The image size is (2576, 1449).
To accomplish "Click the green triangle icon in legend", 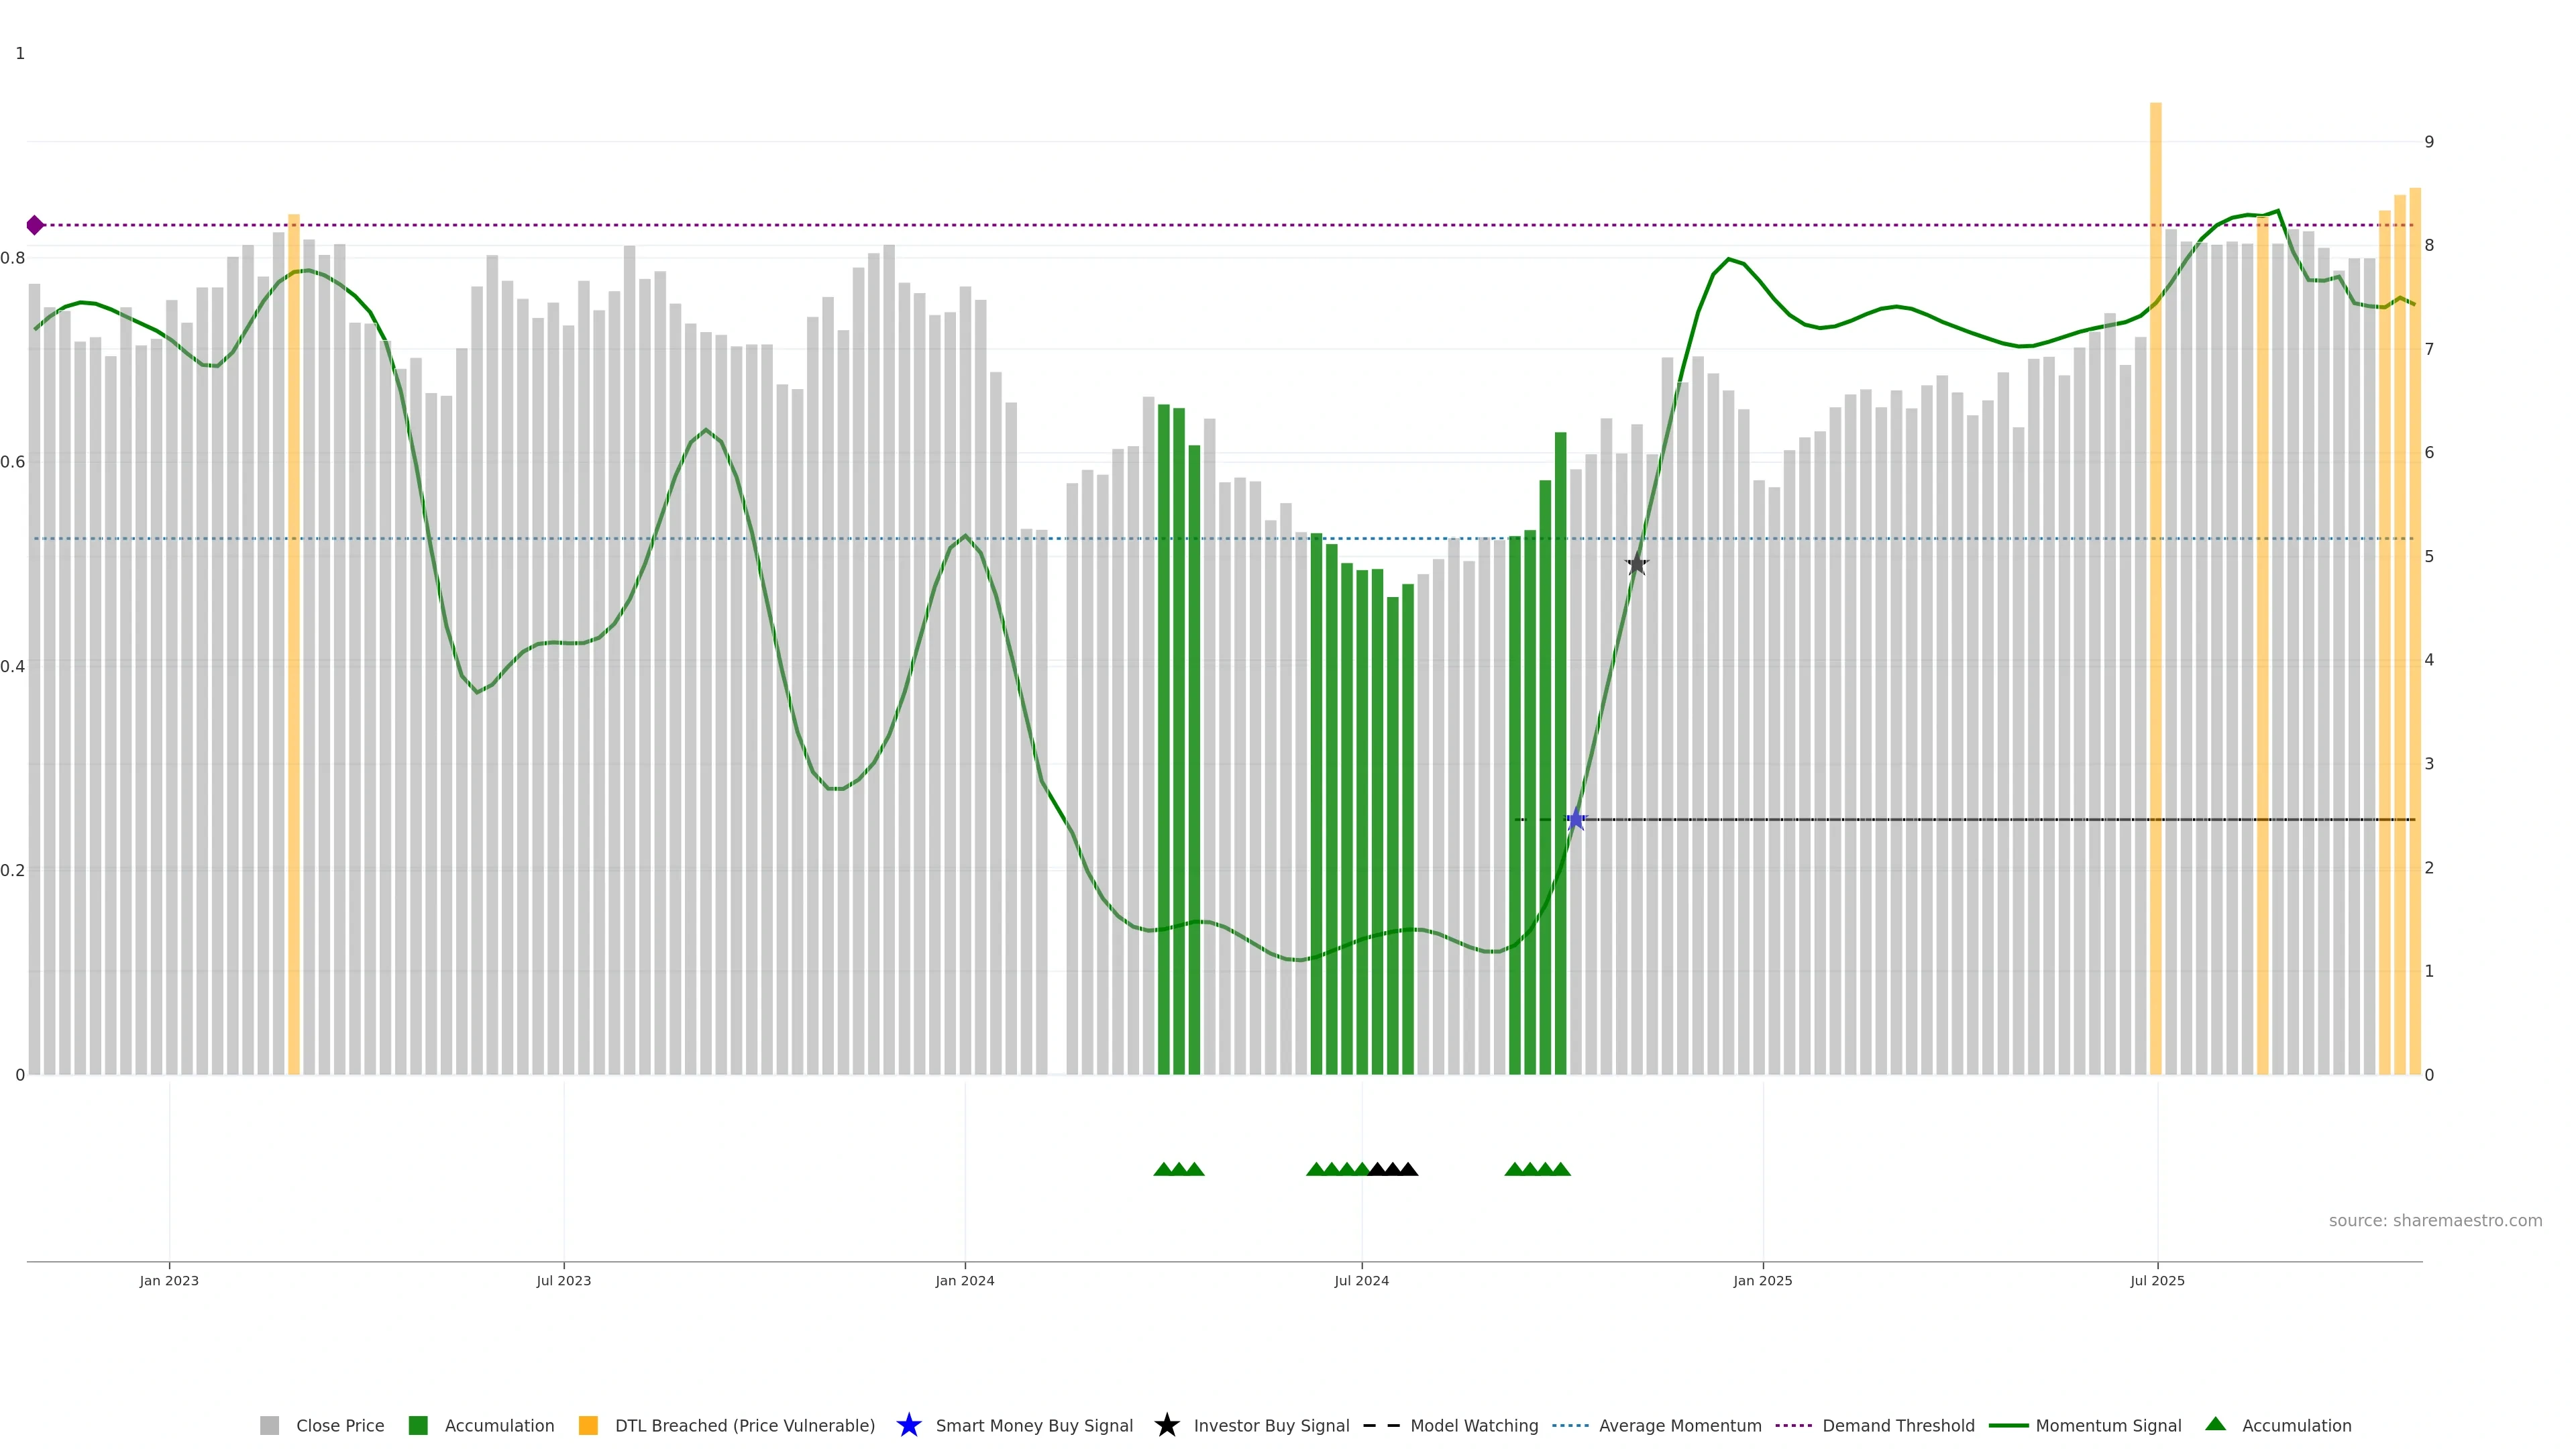I will pos(2215,1424).
